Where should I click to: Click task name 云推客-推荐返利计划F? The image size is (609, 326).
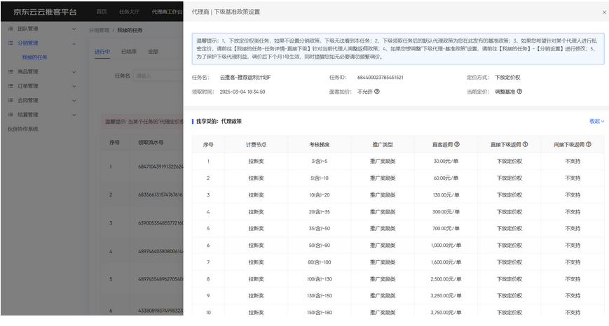point(245,78)
